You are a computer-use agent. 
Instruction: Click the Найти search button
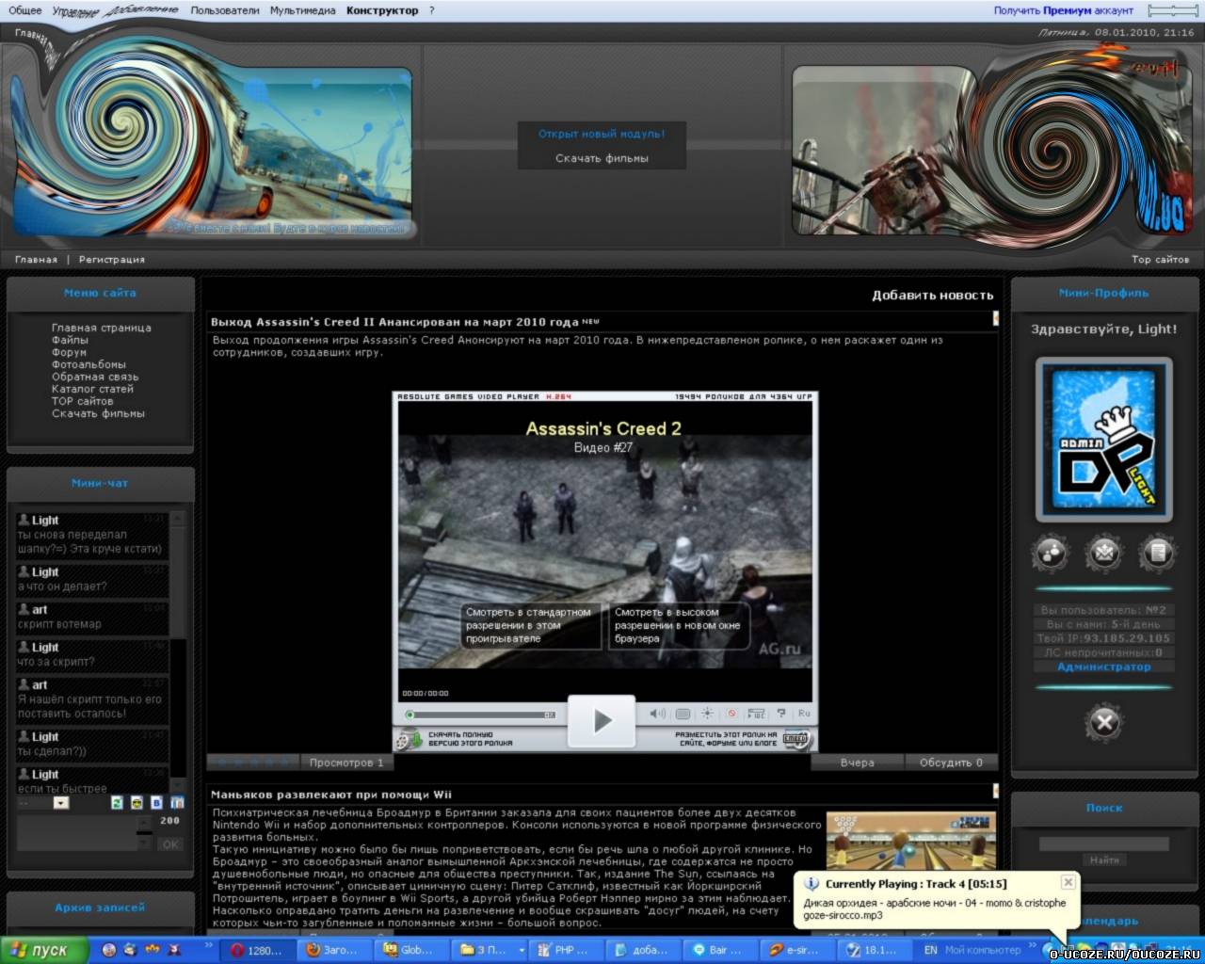point(1103,860)
